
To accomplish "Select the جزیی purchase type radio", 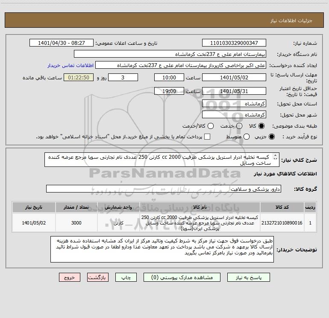I will click(x=271, y=137).
